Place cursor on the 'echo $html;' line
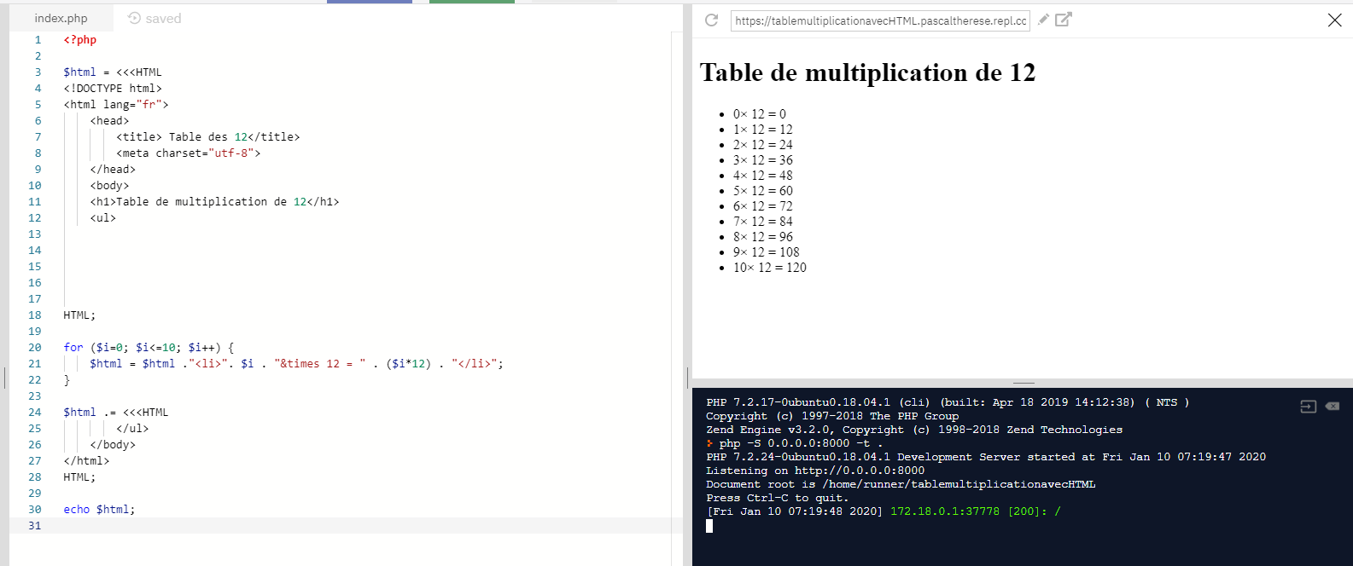This screenshot has height=566, width=1353. [x=99, y=510]
